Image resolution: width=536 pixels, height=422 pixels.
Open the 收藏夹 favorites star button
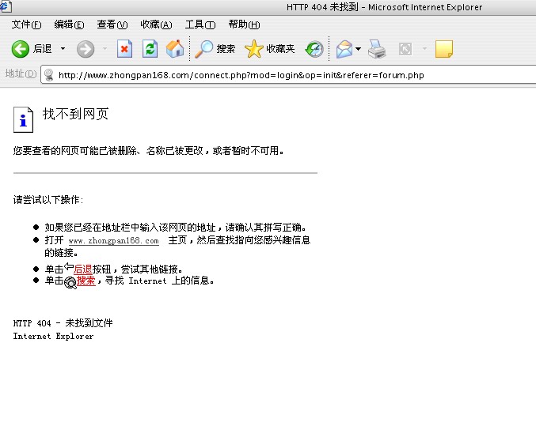tap(270, 49)
